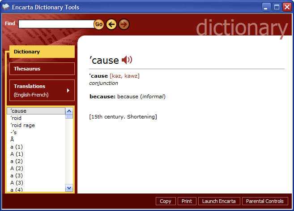This screenshot has width=294, height=211.
Task: Open the Translations (English-French) tab
Action: coord(42,90)
